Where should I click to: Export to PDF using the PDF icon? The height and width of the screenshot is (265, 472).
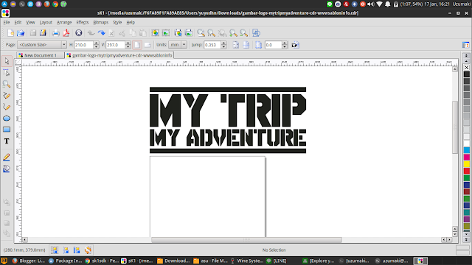[x=66, y=32]
